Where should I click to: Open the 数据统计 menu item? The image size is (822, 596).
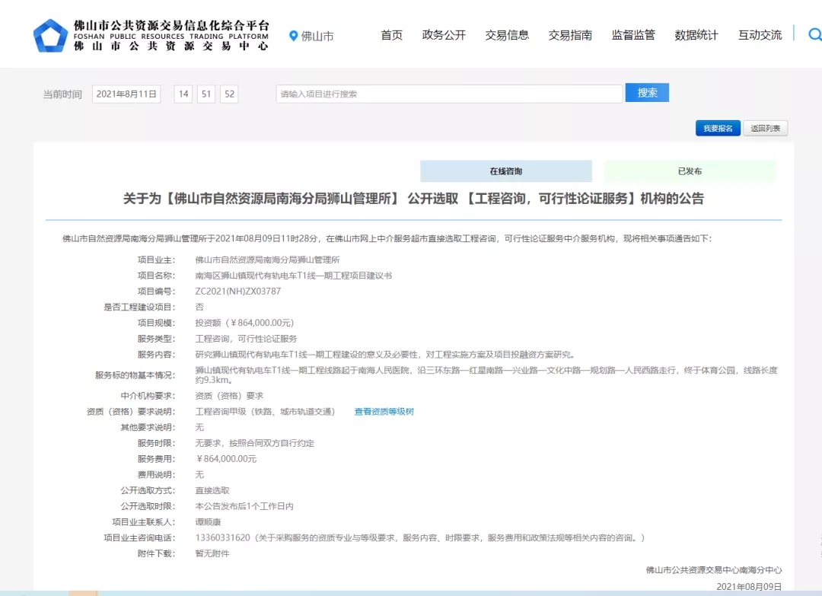(x=696, y=35)
